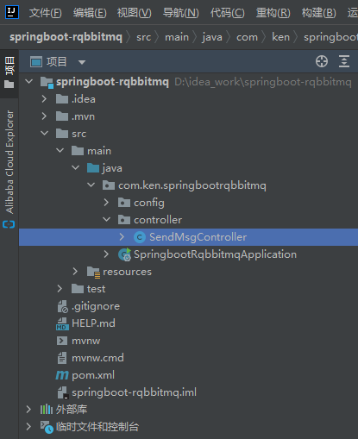Click the expand all tree icon
This screenshot has height=439, width=358.
[x=344, y=61]
